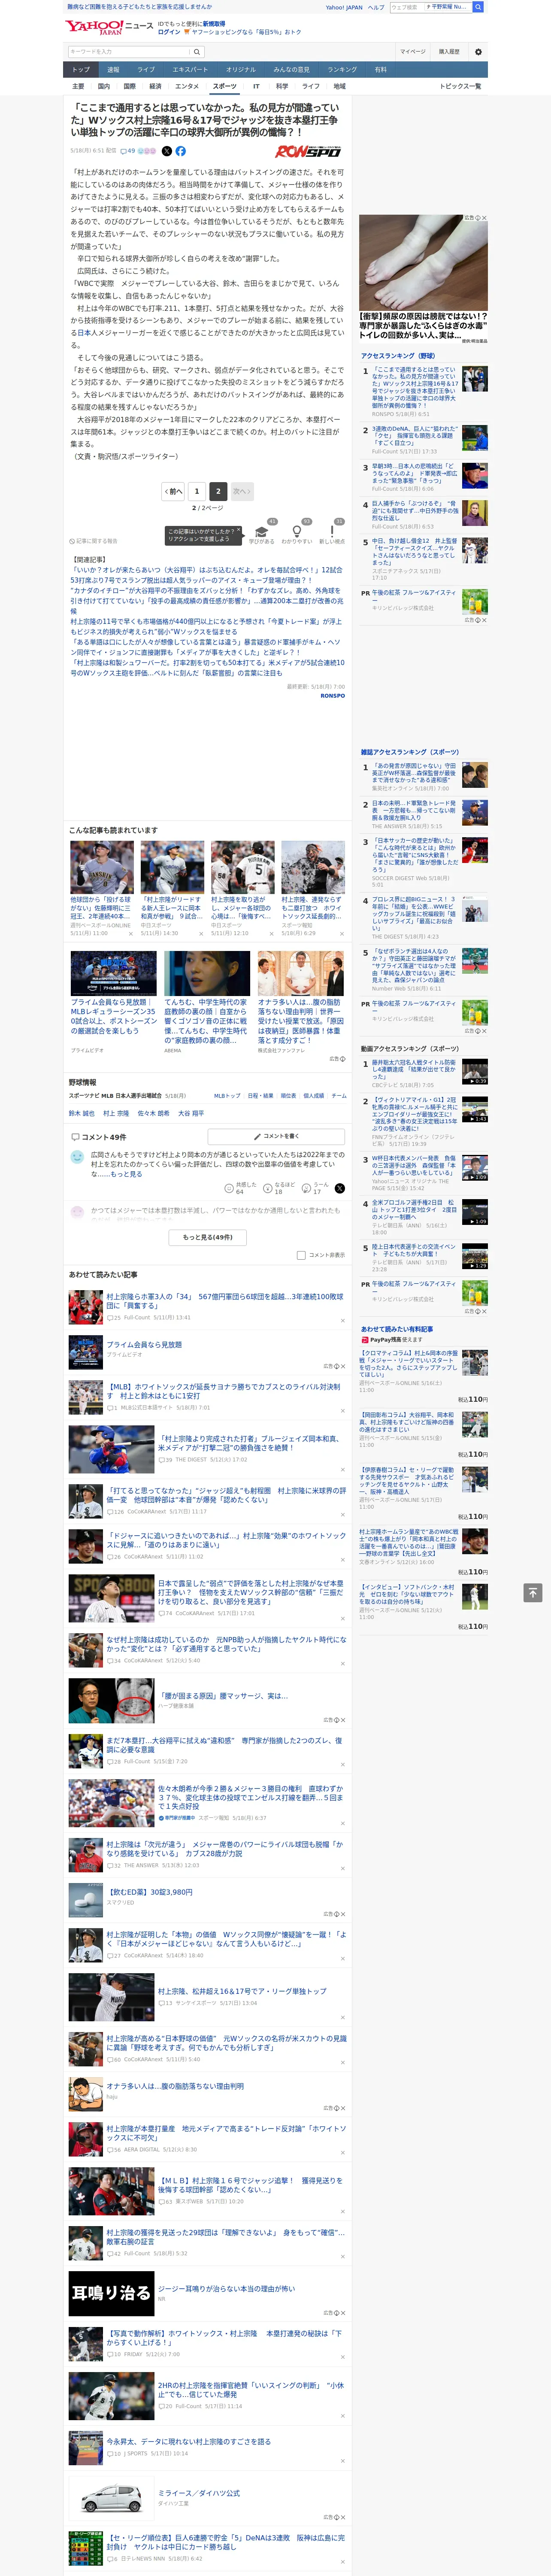React with 新しい視点 exclamation icon

pyautogui.click(x=332, y=531)
